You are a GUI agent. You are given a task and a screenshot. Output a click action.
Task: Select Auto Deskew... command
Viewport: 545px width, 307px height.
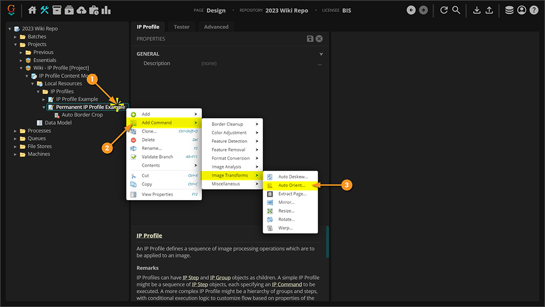tap(290, 177)
